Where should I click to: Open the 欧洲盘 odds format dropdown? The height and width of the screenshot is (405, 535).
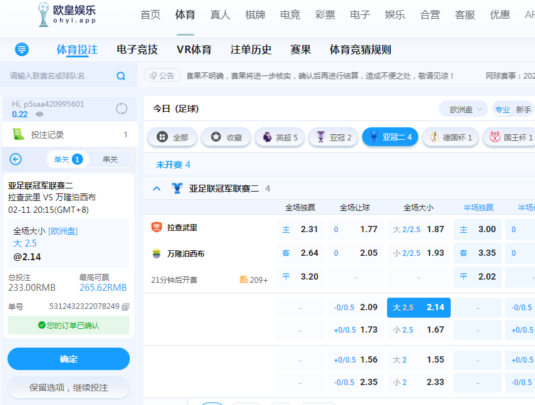point(463,109)
